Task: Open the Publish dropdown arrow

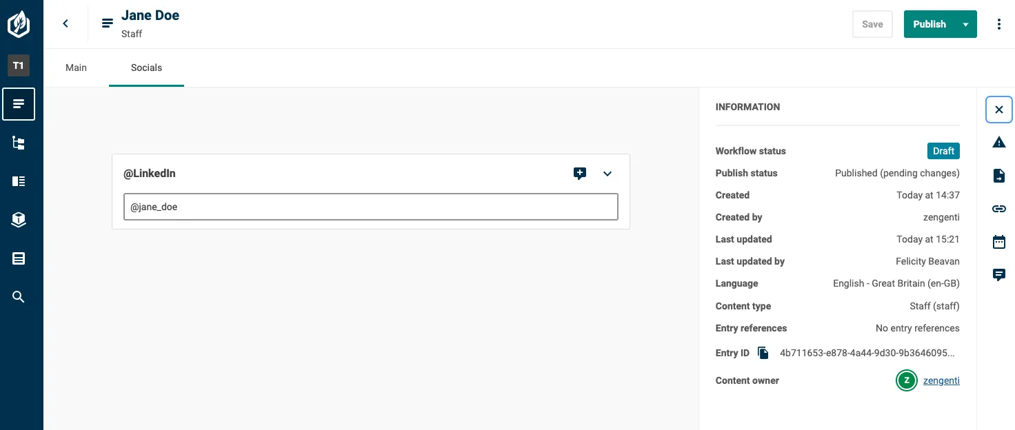Action: click(x=966, y=24)
